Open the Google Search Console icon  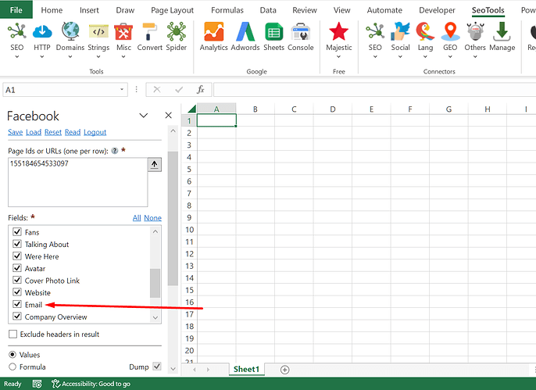(x=301, y=32)
